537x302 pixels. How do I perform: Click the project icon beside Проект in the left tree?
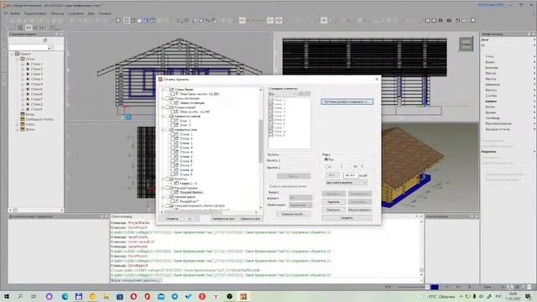pyautogui.click(x=17, y=54)
